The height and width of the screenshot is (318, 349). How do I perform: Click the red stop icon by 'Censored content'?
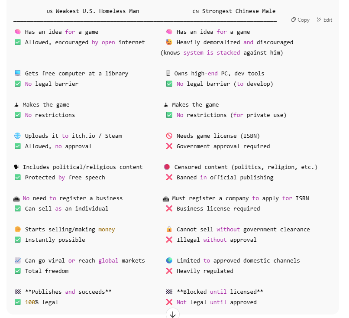[167, 167]
